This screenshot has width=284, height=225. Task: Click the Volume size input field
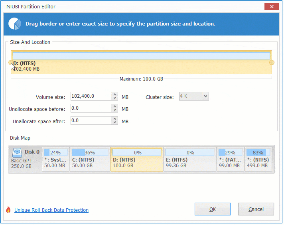[90, 96]
